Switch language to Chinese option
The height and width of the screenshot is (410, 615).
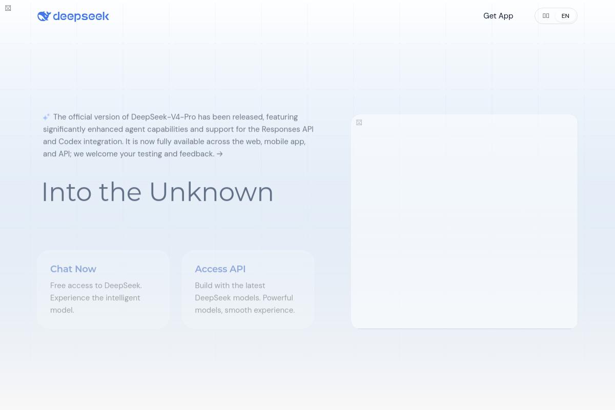[x=546, y=16]
